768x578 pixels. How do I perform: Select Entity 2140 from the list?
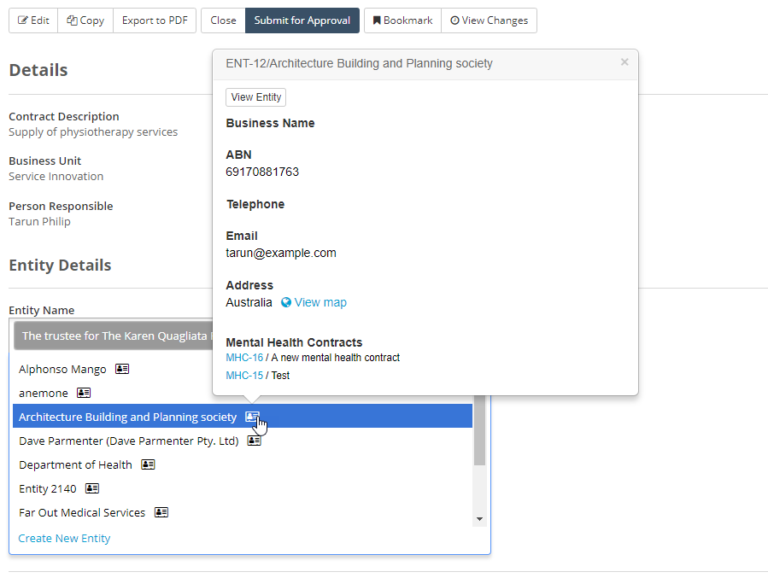tap(49, 488)
